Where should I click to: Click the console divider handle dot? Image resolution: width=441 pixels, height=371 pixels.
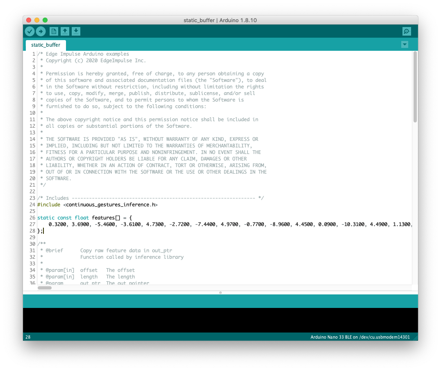(x=220, y=293)
